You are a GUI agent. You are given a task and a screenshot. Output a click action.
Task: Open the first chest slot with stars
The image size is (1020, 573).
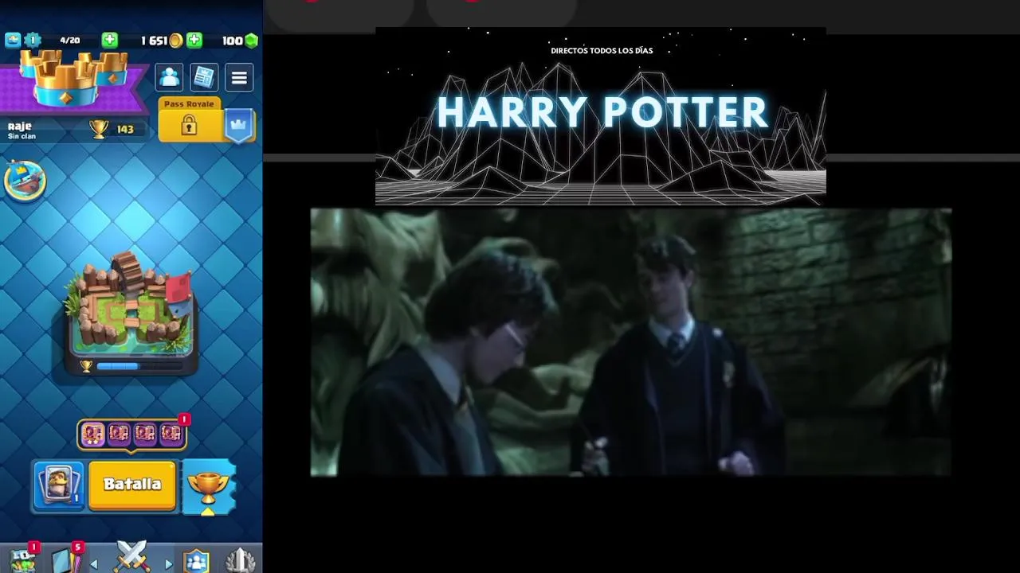92,434
